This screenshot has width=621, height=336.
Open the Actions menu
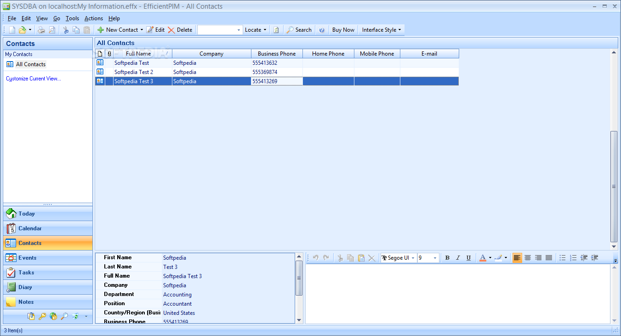94,18
